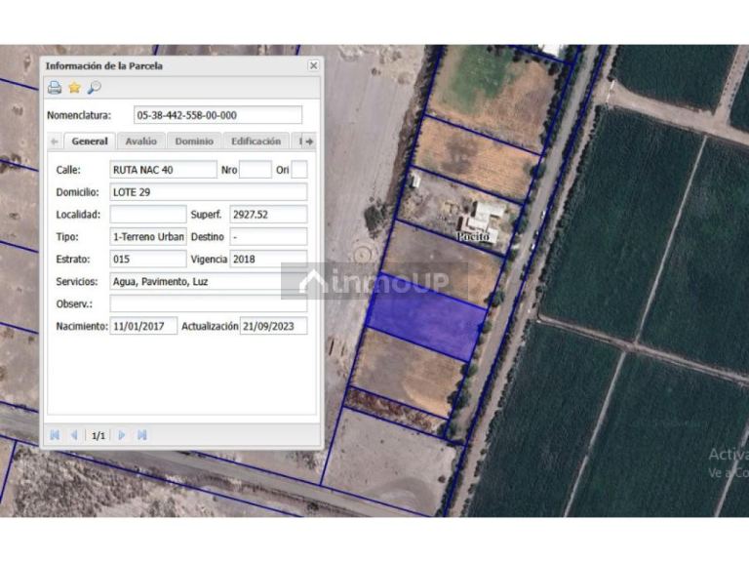
Task: Zoom to parcel with magnifier icon
Action: click(94, 88)
